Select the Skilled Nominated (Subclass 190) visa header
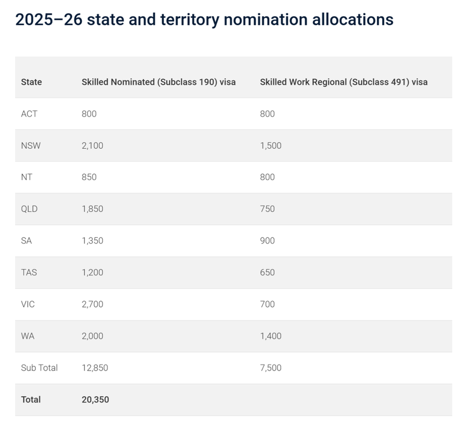The height and width of the screenshot is (427, 467). click(159, 82)
